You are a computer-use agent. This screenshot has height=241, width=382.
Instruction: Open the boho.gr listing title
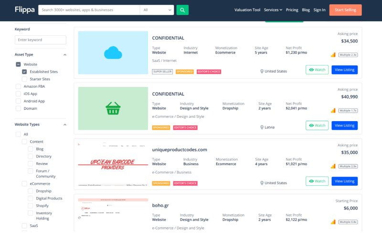(x=160, y=206)
